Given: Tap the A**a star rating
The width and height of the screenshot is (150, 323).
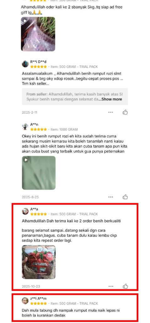Looking at the screenshot, I should (x=39, y=214).
